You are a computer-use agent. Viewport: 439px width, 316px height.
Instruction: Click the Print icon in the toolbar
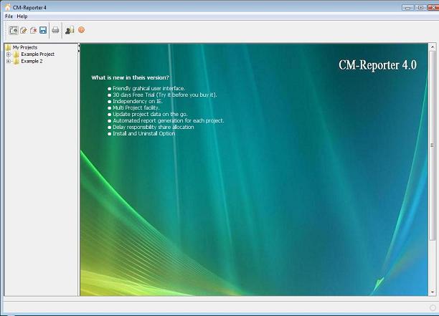click(55, 30)
